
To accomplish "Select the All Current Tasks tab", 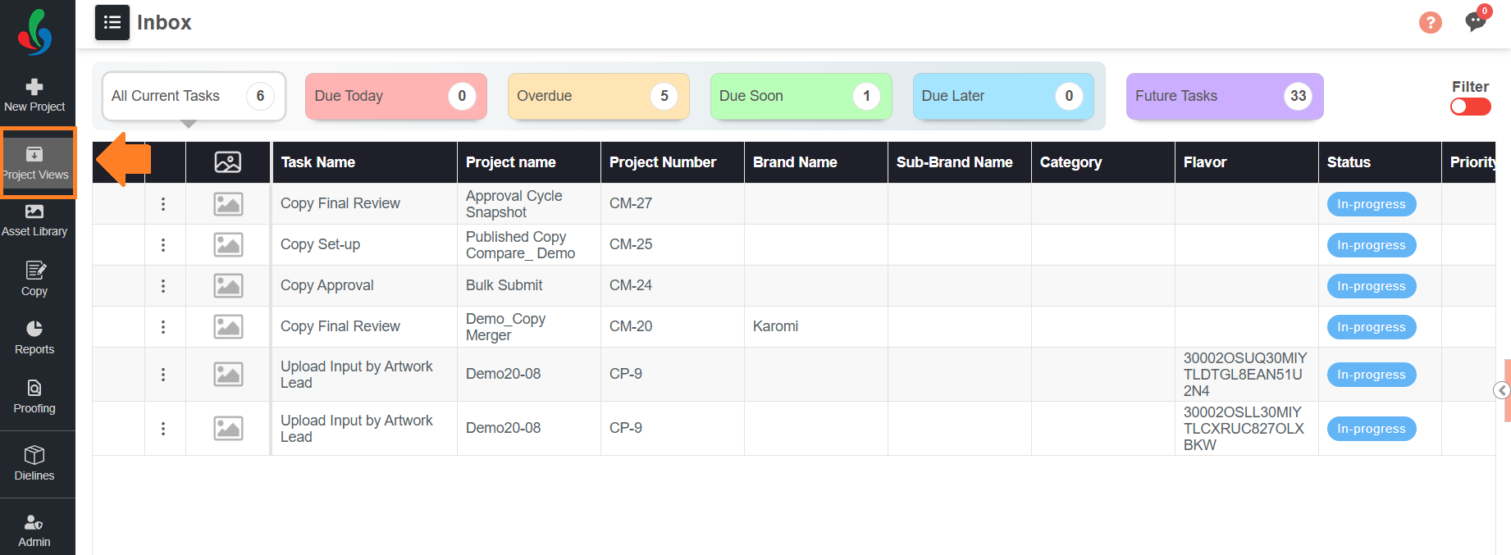I will tap(194, 96).
